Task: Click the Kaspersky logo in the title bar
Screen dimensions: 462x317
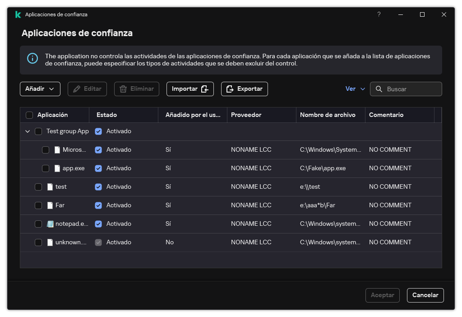Action: (18, 14)
